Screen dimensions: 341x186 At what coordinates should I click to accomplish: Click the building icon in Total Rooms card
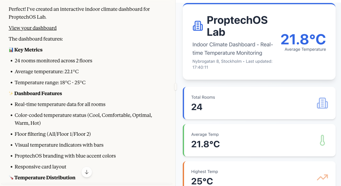(322, 103)
